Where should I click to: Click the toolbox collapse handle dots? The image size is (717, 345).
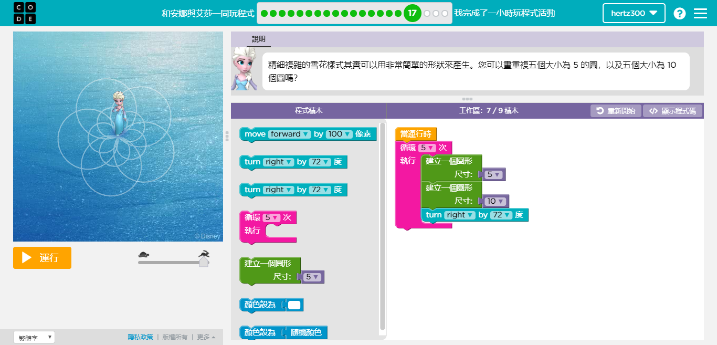click(227, 136)
